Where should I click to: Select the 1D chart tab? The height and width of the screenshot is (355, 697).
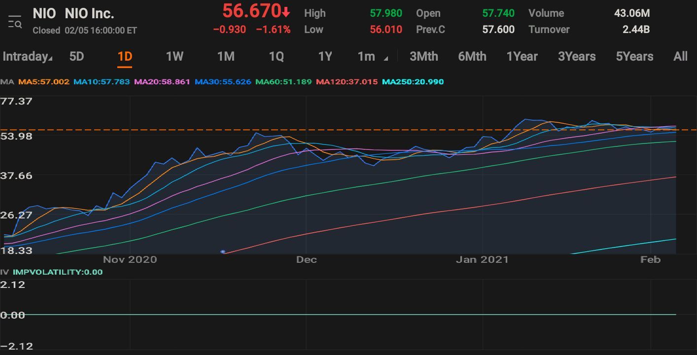tap(125, 56)
